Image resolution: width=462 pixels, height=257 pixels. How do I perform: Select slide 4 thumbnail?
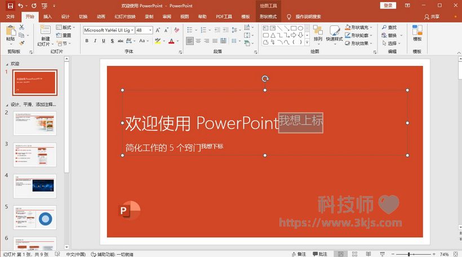tap(35, 186)
